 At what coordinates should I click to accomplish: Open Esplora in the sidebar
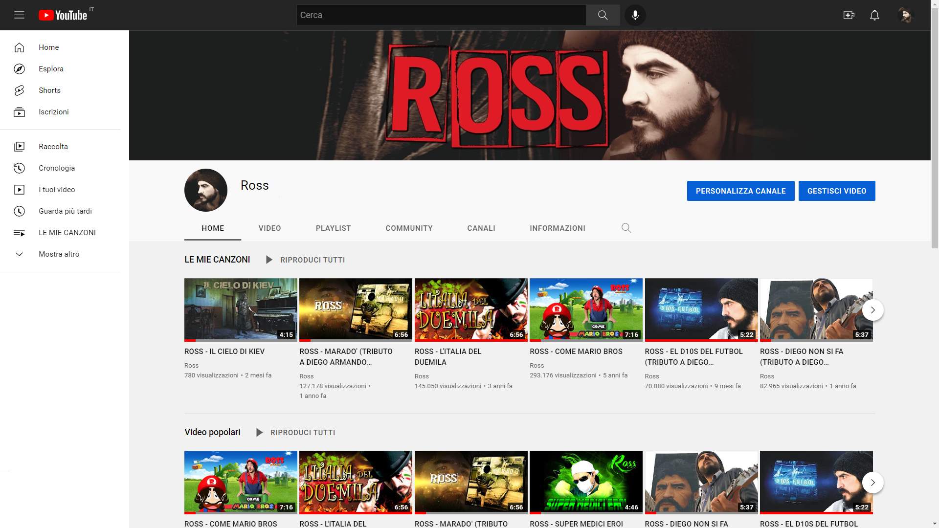click(x=51, y=69)
